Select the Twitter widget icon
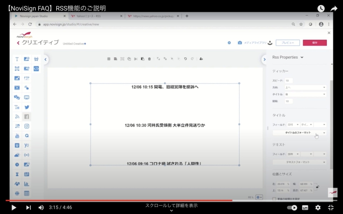The height and width of the screenshot is (214, 343). [27, 107]
